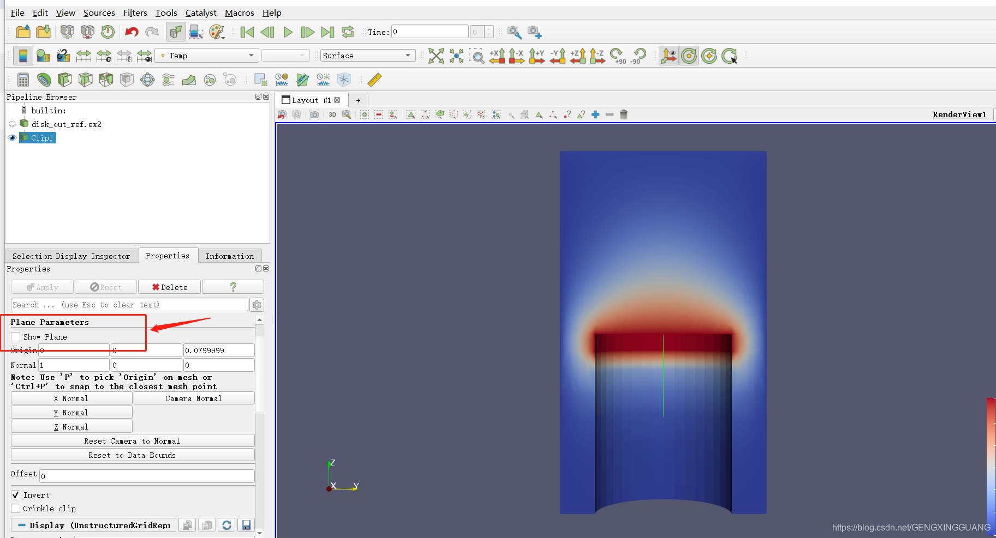Open the Temp coloring array dropdown
Viewport: 996px width, 538px height.
coord(206,56)
